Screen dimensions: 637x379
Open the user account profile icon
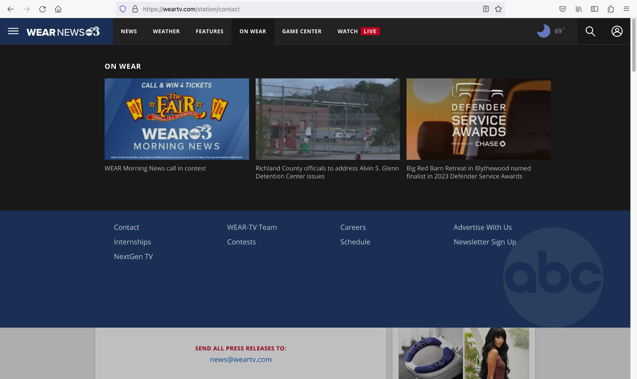[617, 31]
